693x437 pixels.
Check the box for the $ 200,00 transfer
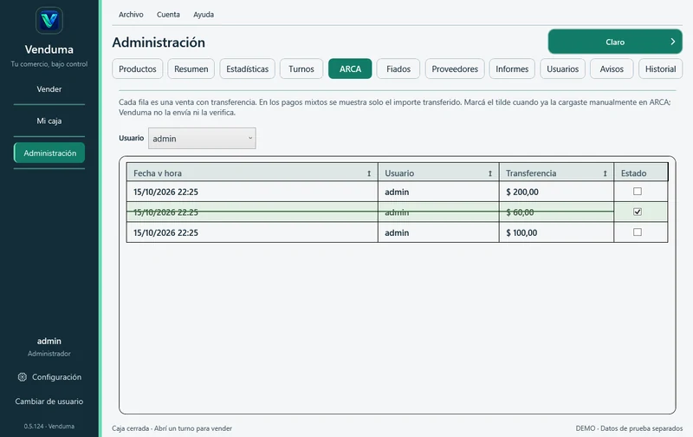pos(638,191)
